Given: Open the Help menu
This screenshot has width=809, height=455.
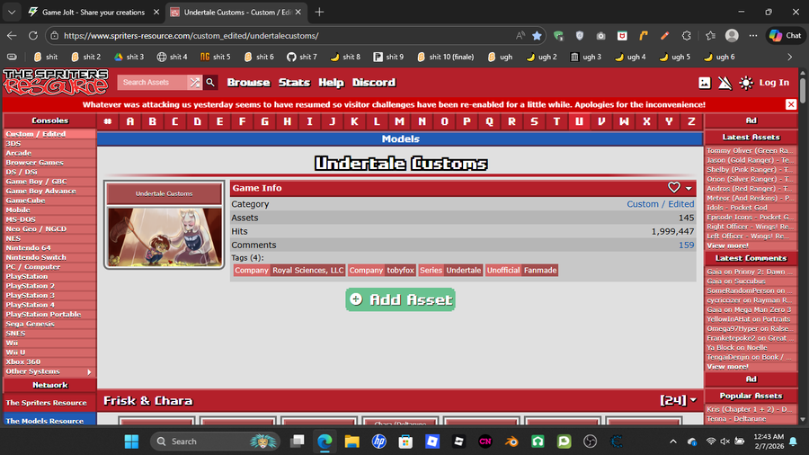Looking at the screenshot, I should (331, 83).
